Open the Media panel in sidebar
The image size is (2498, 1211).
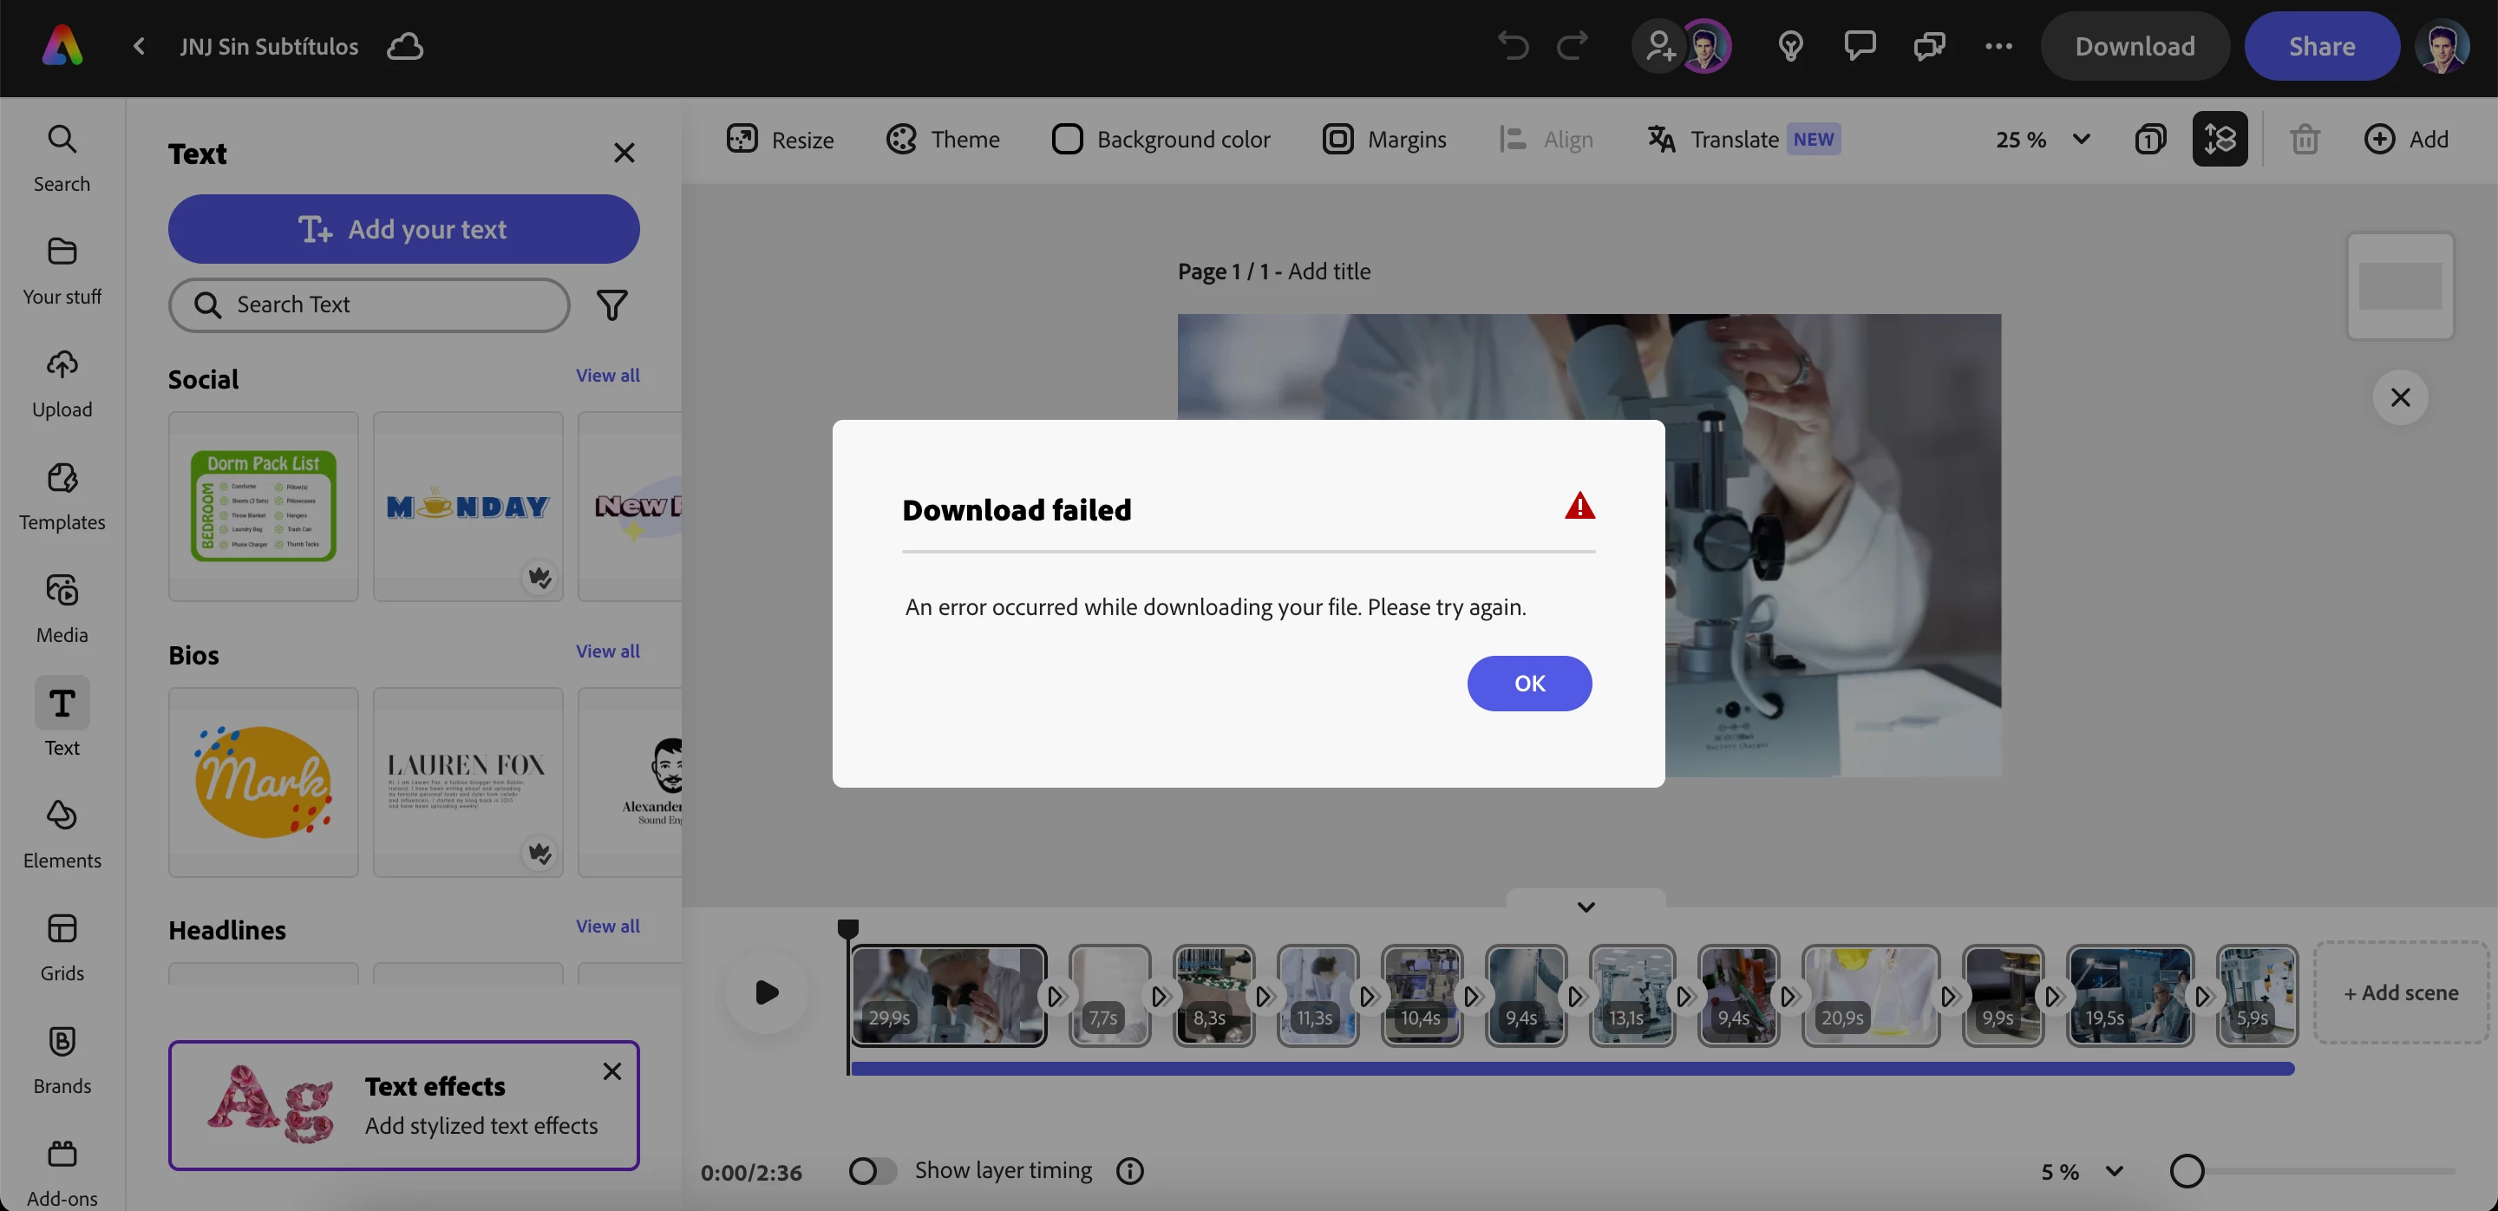tap(62, 607)
